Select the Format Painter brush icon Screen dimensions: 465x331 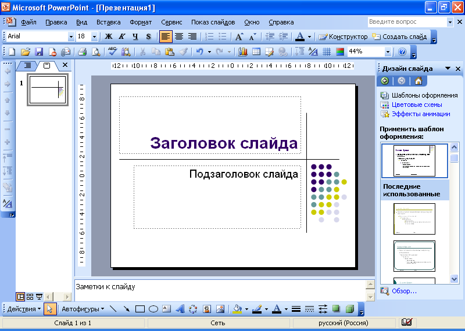point(183,52)
